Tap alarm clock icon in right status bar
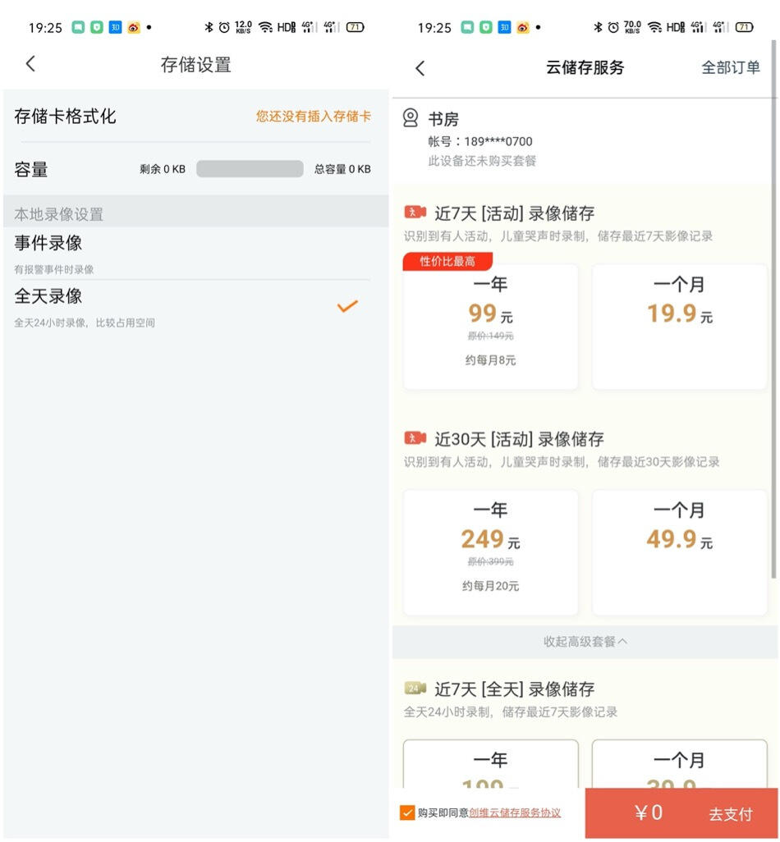The image size is (780, 842). (613, 27)
